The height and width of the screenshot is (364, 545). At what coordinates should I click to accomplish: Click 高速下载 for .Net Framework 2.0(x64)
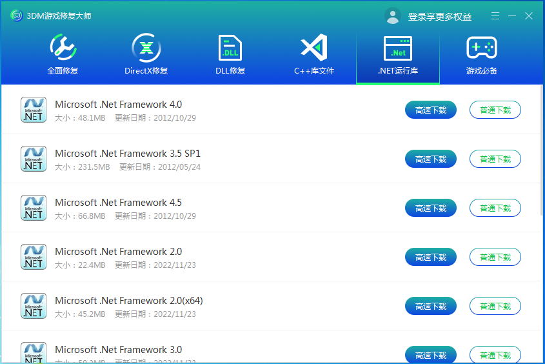click(x=431, y=306)
